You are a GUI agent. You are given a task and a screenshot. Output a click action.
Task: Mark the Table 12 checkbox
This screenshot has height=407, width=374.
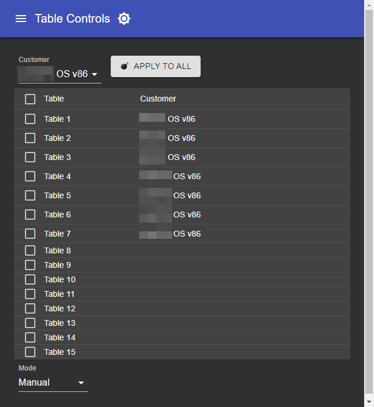(x=30, y=308)
